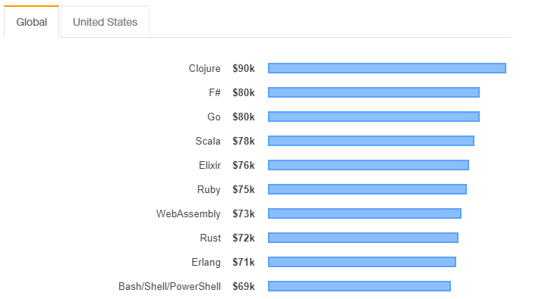542x299 pixels.
Task: Select the F# bar in chart
Action: click(373, 92)
